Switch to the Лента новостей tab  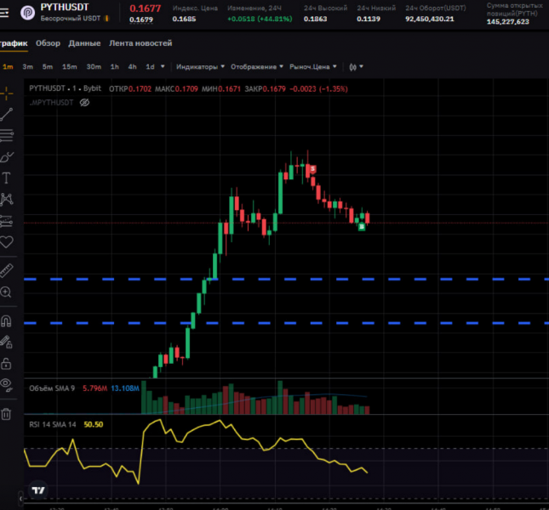[140, 43]
